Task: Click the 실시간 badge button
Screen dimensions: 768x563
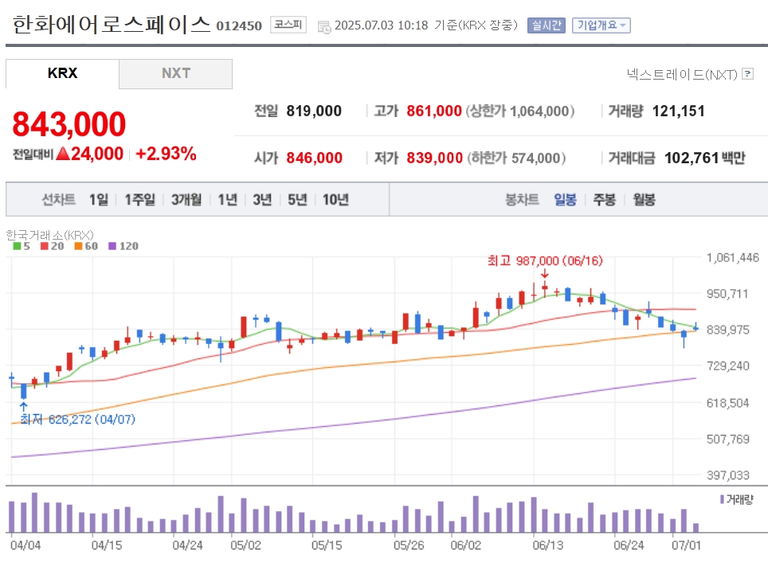Action: [546, 25]
